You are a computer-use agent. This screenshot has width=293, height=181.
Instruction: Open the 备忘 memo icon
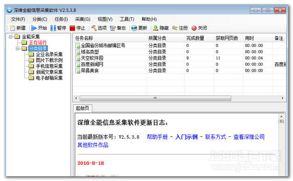113,28
